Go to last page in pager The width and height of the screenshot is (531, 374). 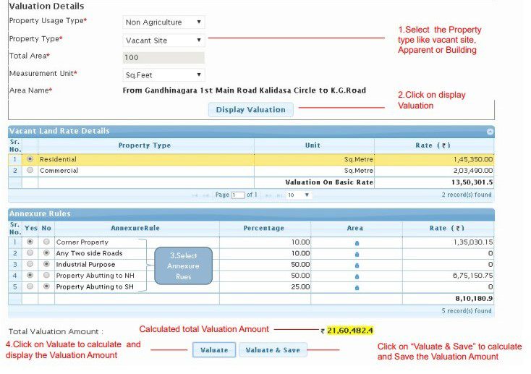point(279,195)
